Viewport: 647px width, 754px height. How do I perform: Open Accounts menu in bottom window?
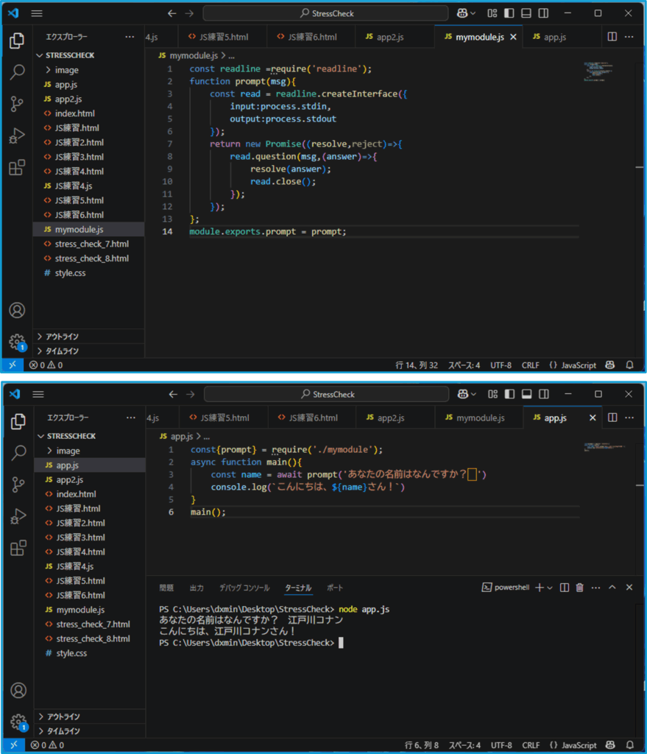click(x=18, y=691)
